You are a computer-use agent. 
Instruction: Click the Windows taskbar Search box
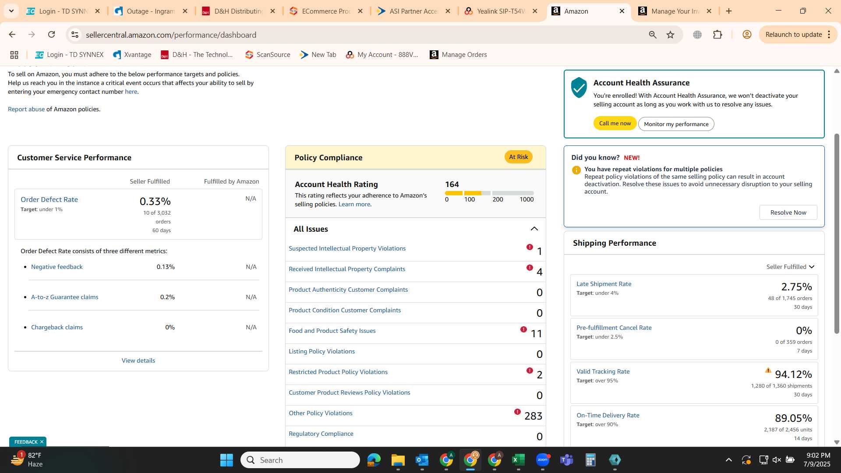[300, 460]
